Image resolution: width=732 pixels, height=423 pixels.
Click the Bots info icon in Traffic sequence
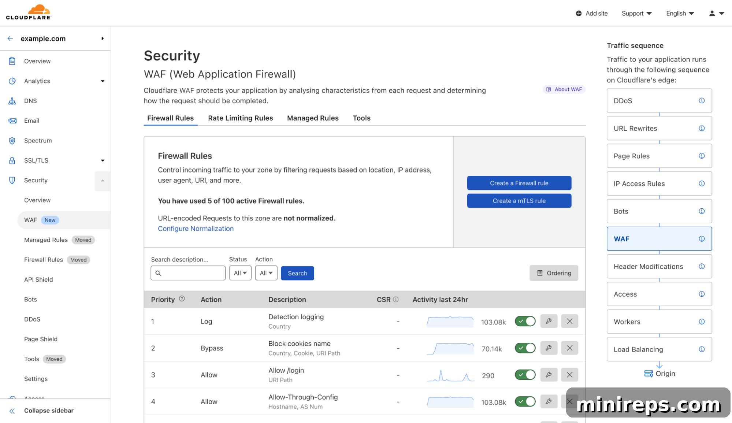click(x=702, y=211)
